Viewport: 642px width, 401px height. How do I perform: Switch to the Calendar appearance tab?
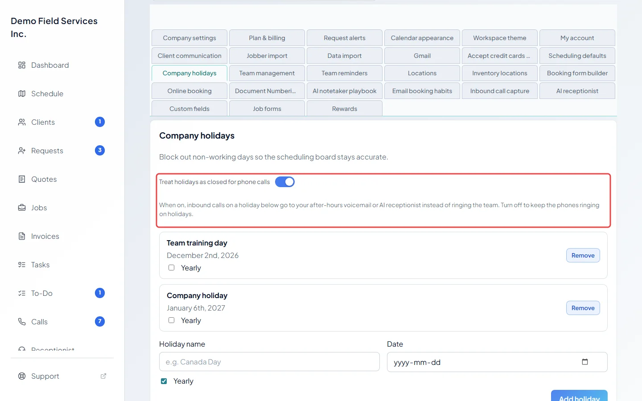coord(422,38)
